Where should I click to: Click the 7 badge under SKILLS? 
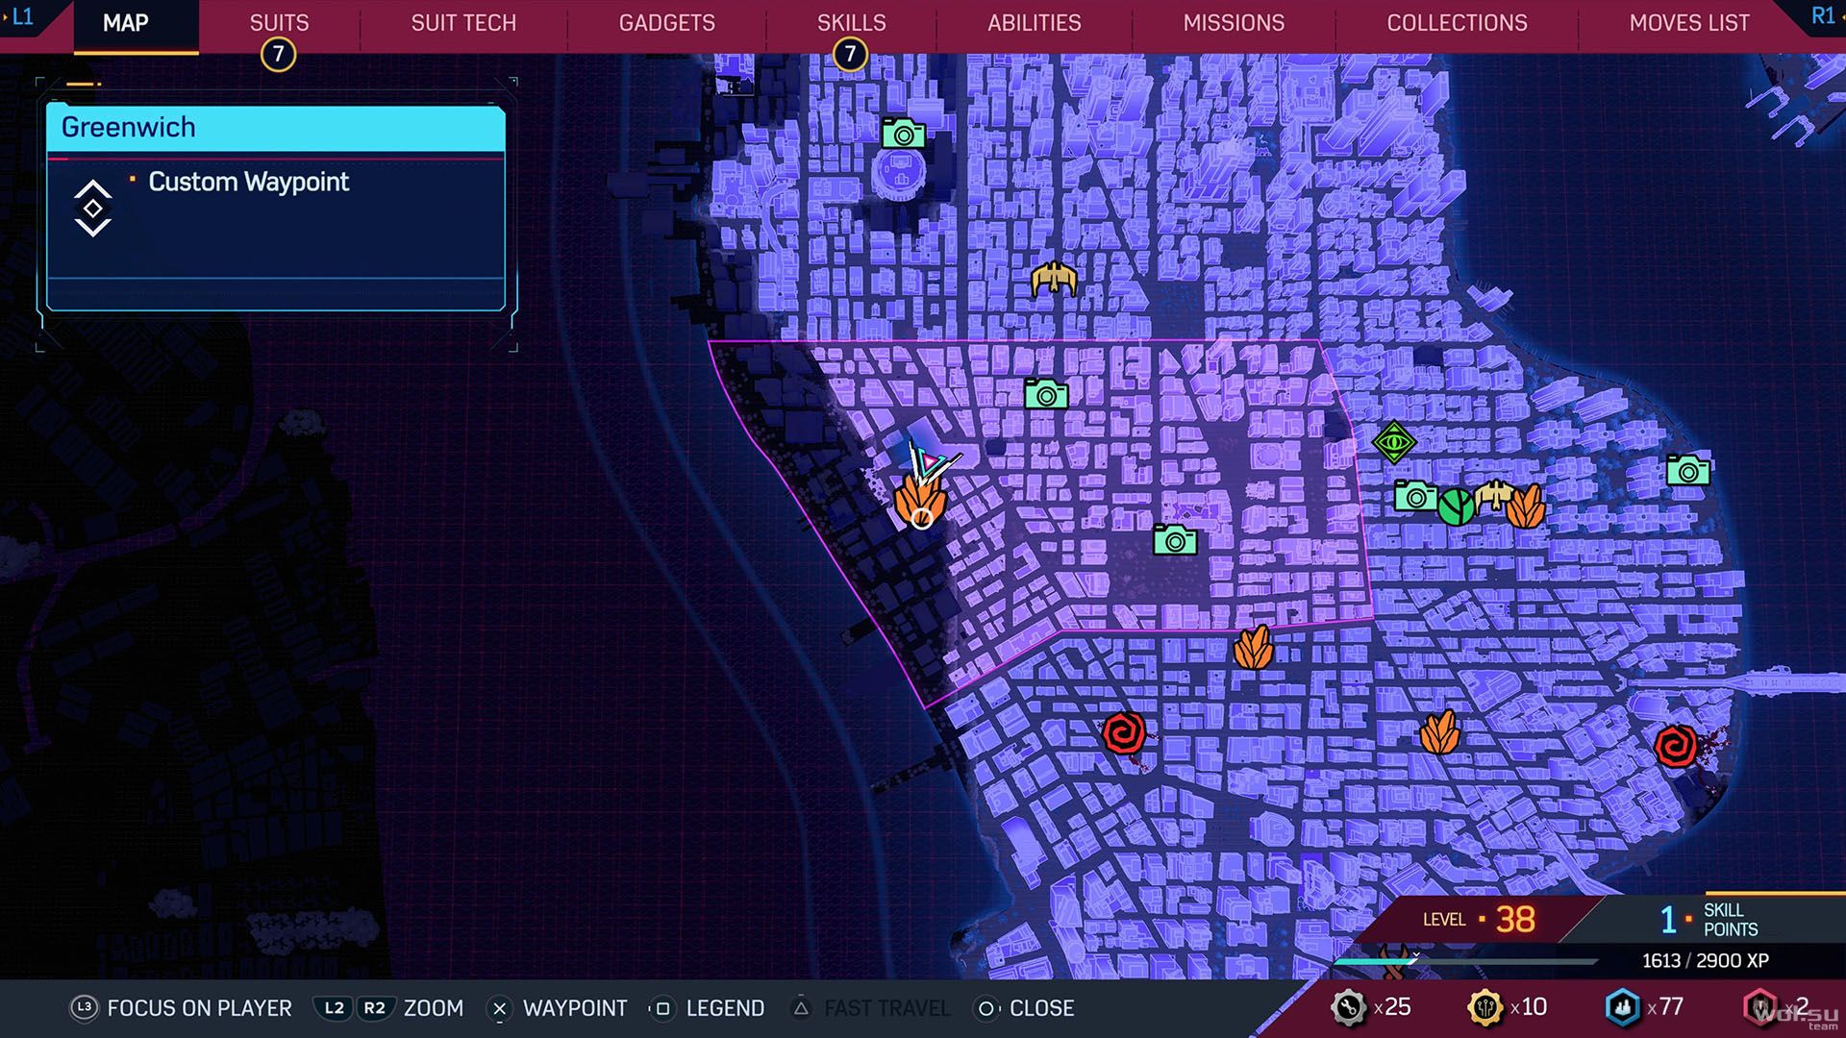[850, 54]
